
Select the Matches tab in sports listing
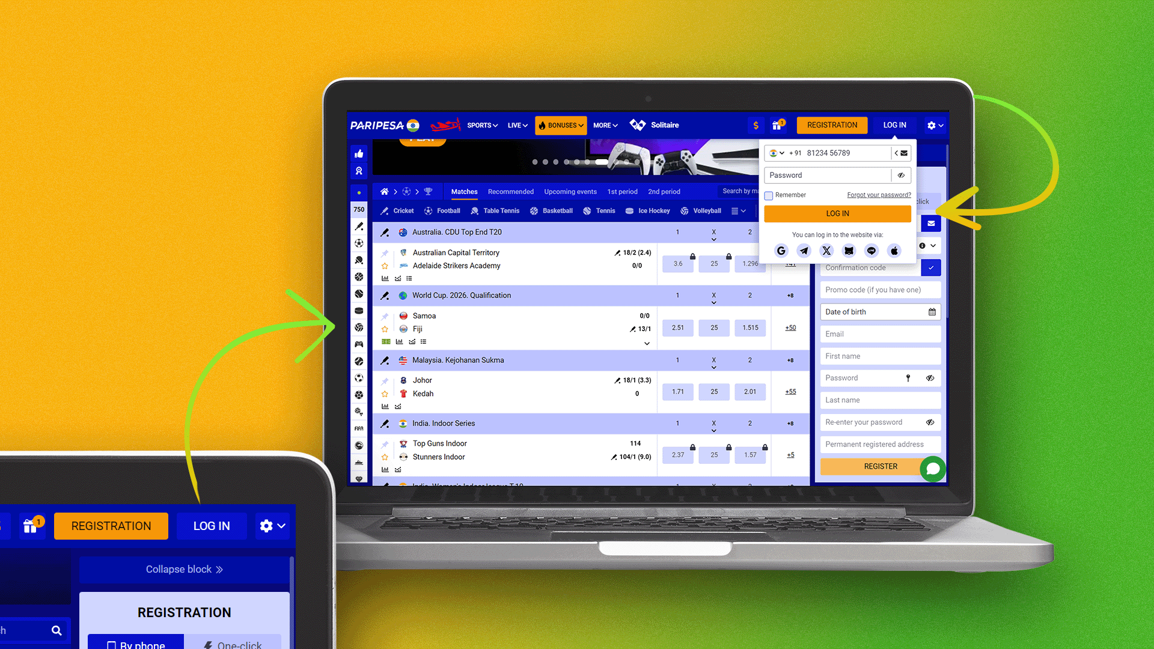click(463, 191)
